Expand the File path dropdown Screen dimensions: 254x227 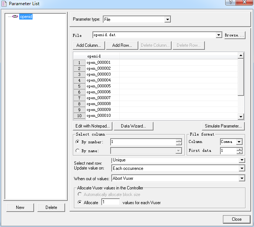pos(219,35)
